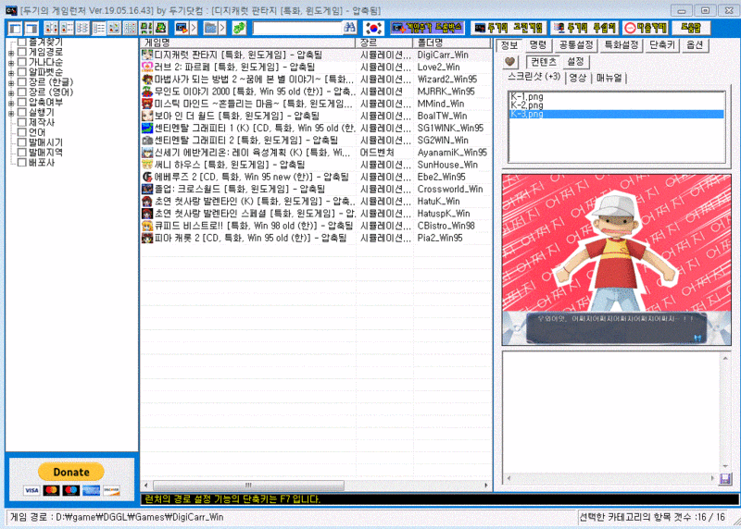Click the run game icon with play arrow
The height and width of the screenshot is (529, 741).
[x=182, y=28]
